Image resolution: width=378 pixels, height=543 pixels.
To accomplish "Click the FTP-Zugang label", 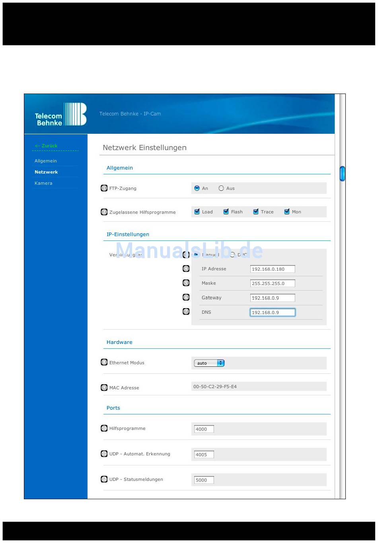I will 123,188.
